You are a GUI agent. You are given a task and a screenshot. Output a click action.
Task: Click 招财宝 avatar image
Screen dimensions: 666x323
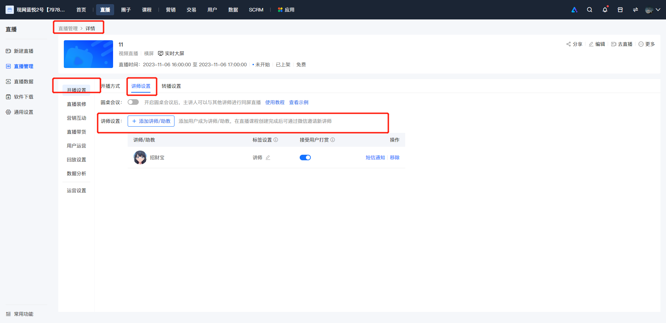tap(140, 158)
